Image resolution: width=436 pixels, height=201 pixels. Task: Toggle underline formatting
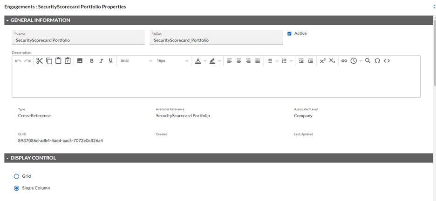pos(111,61)
